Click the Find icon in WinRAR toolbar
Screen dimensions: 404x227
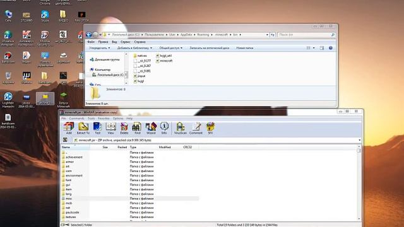[x=137, y=128]
